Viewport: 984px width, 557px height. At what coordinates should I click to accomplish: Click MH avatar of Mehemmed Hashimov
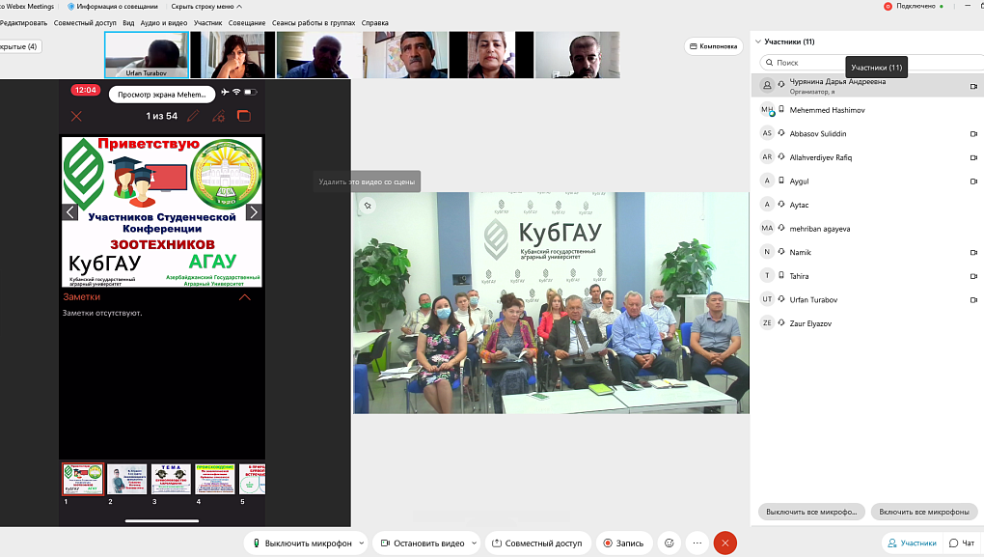point(767,110)
